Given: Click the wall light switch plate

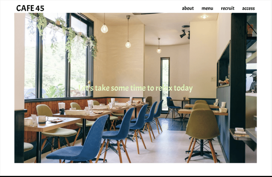Looking at the screenshot, I should [x=213, y=79].
